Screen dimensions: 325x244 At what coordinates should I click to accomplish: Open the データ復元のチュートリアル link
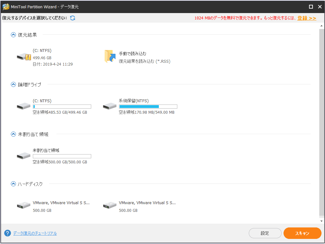pos(35,233)
